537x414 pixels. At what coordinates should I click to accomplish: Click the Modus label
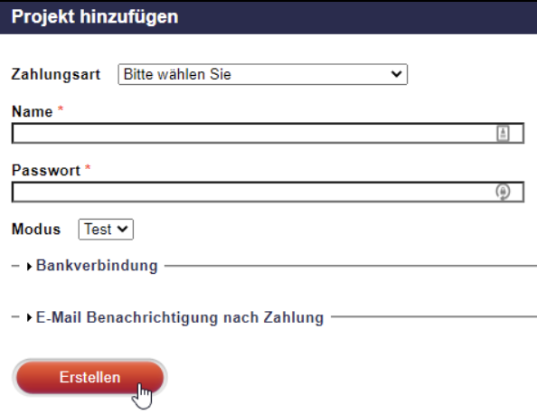[x=36, y=229]
